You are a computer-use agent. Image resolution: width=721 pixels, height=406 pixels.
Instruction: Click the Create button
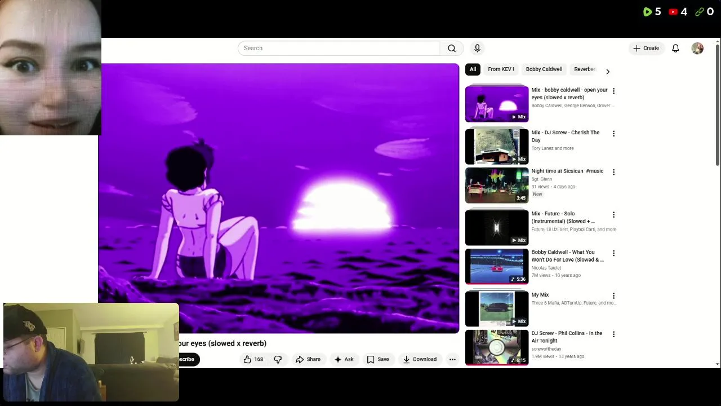tap(646, 48)
